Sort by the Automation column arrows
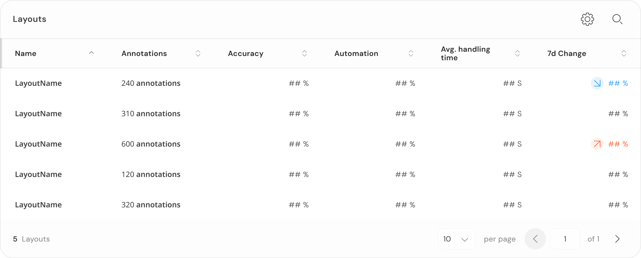 pyautogui.click(x=411, y=53)
